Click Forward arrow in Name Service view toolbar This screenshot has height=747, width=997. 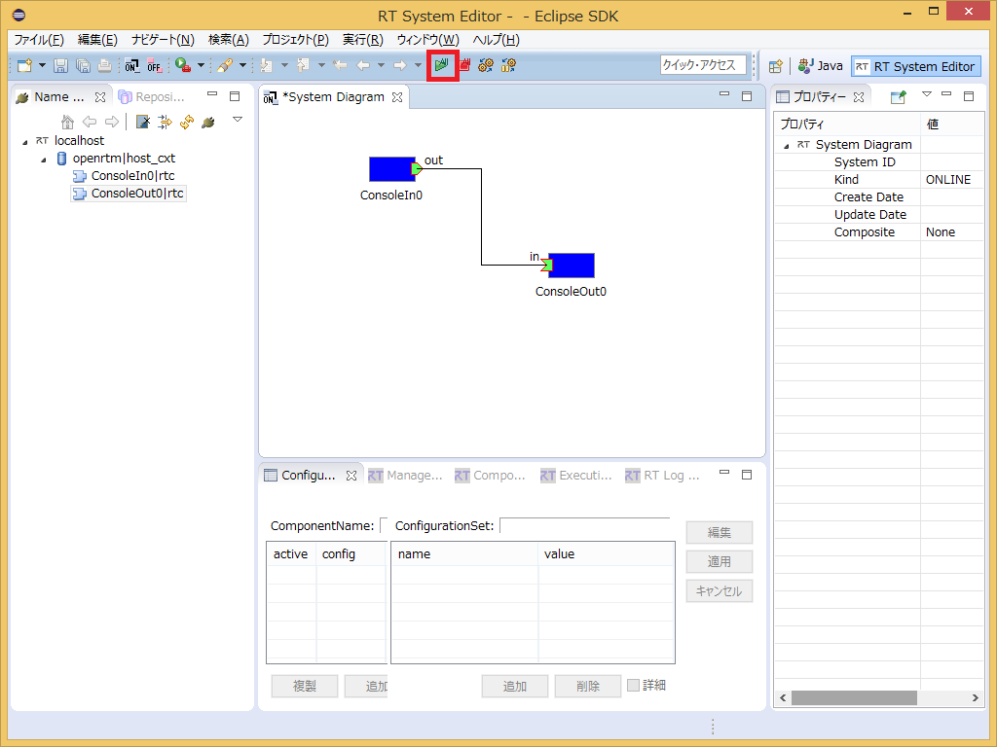[112, 122]
